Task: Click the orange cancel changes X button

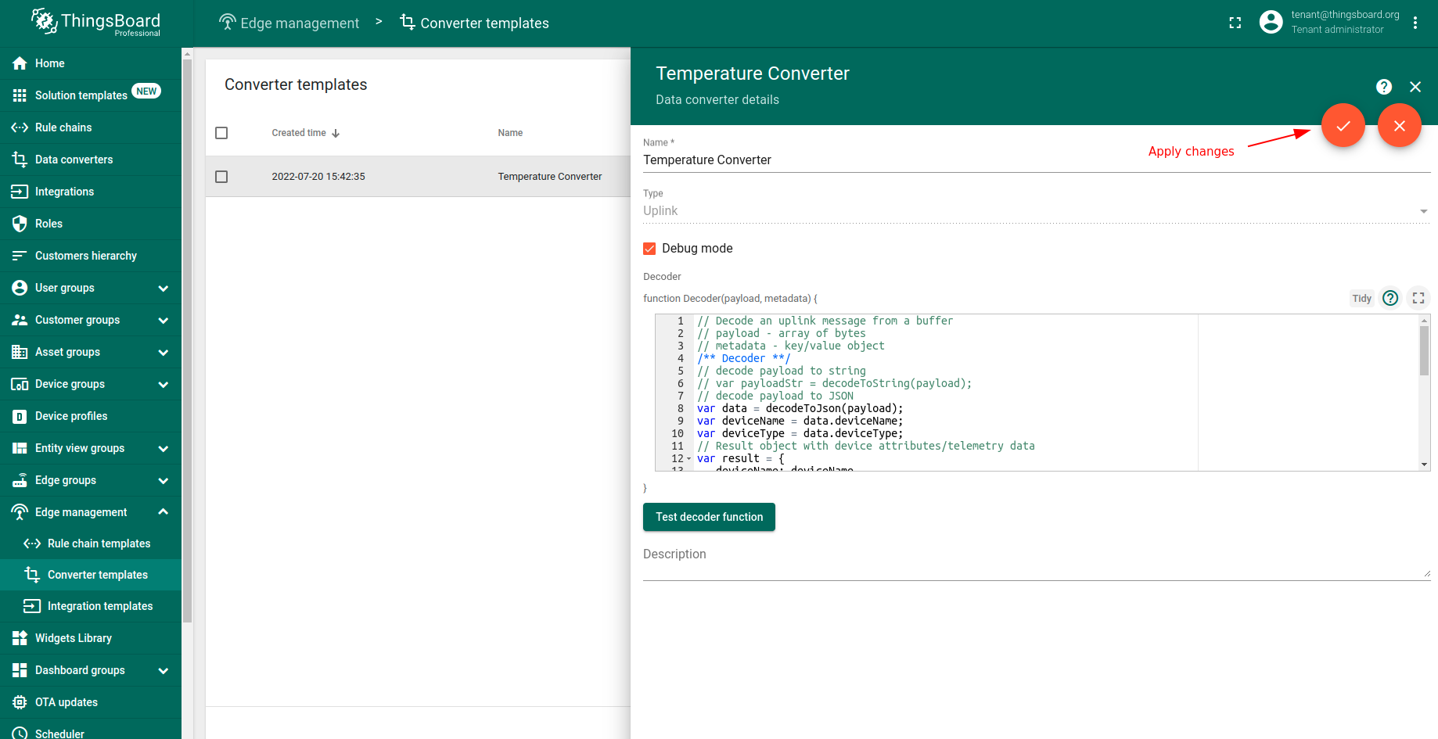Action: [x=1400, y=125]
